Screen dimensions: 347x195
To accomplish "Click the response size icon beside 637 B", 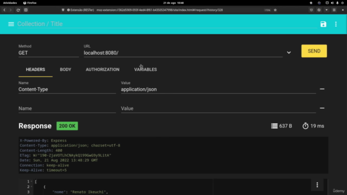I will point(274,126).
